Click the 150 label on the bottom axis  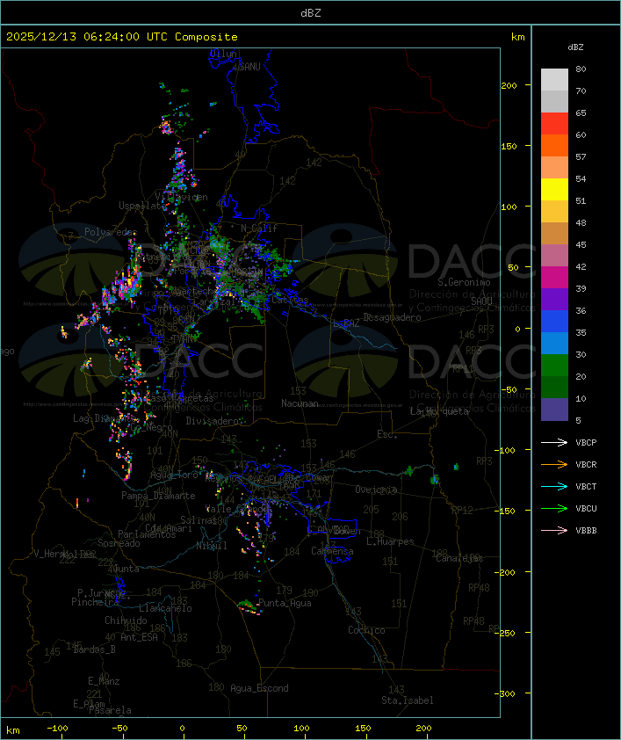coord(363,729)
